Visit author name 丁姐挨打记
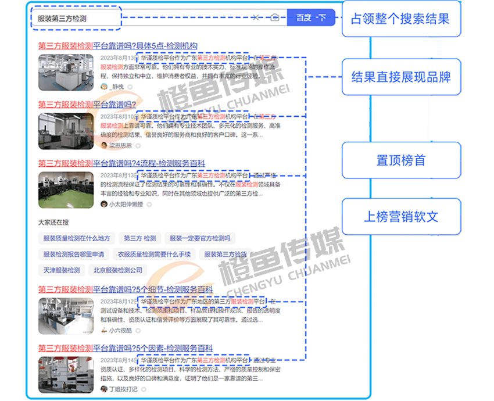The image size is (494, 401). [x=123, y=389]
